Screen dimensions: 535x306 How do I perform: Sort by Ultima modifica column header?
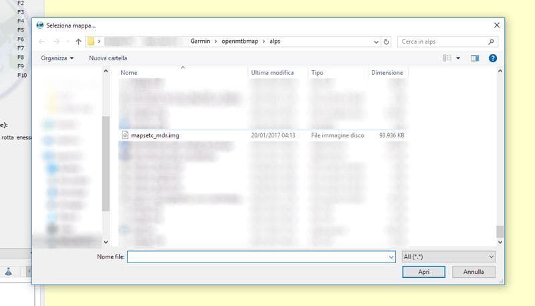[x=272, y=73]
